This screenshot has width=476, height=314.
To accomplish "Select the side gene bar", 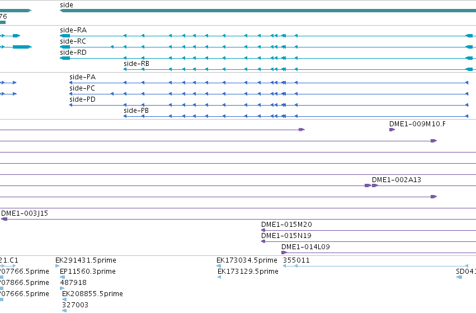I will tap(268, 11).
